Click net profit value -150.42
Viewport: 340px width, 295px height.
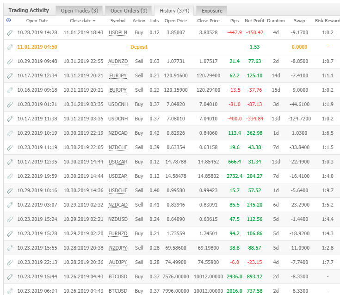coord(254,32)
